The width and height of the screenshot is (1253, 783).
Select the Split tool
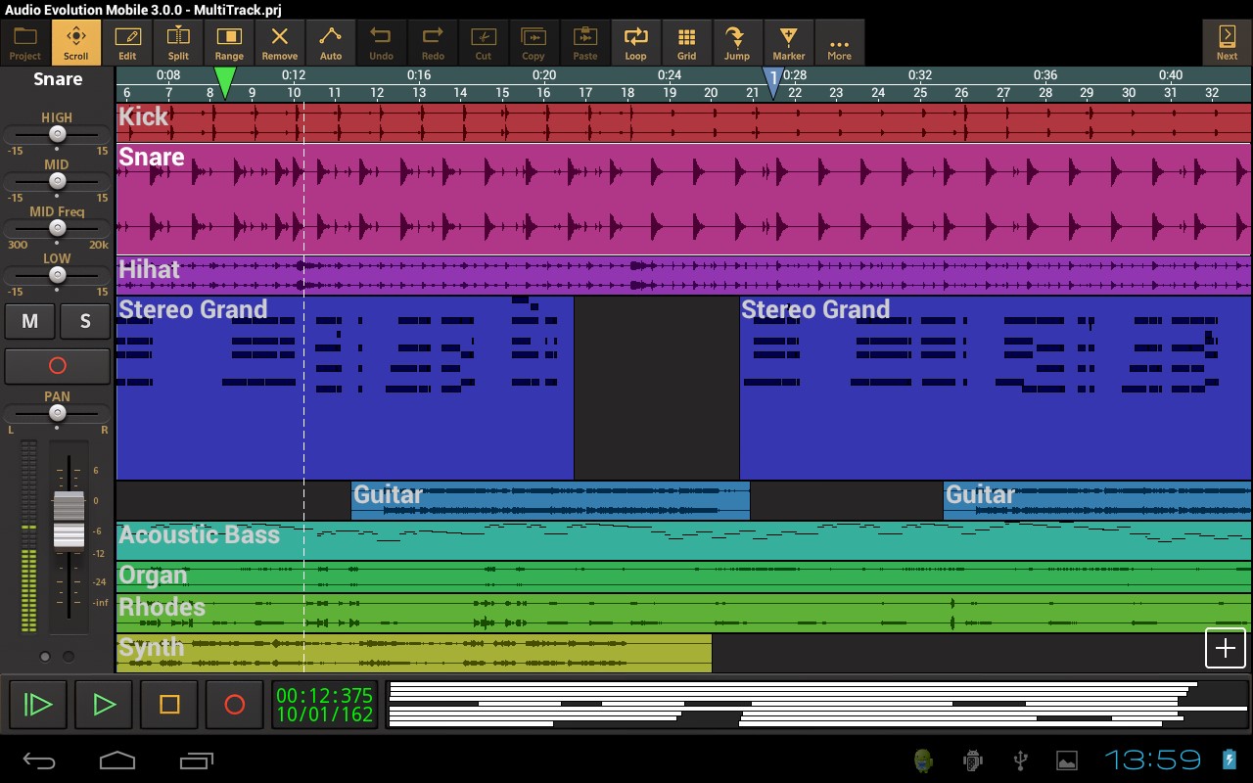point(177,42)
